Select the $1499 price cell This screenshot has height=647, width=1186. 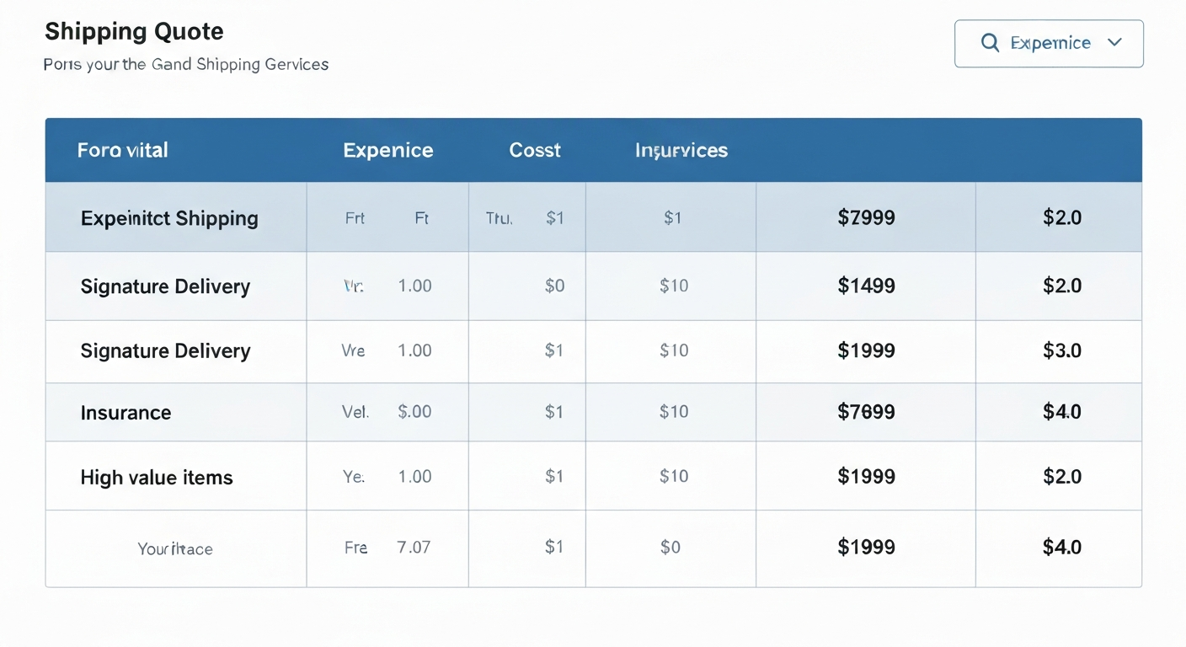tap(866, 286)
